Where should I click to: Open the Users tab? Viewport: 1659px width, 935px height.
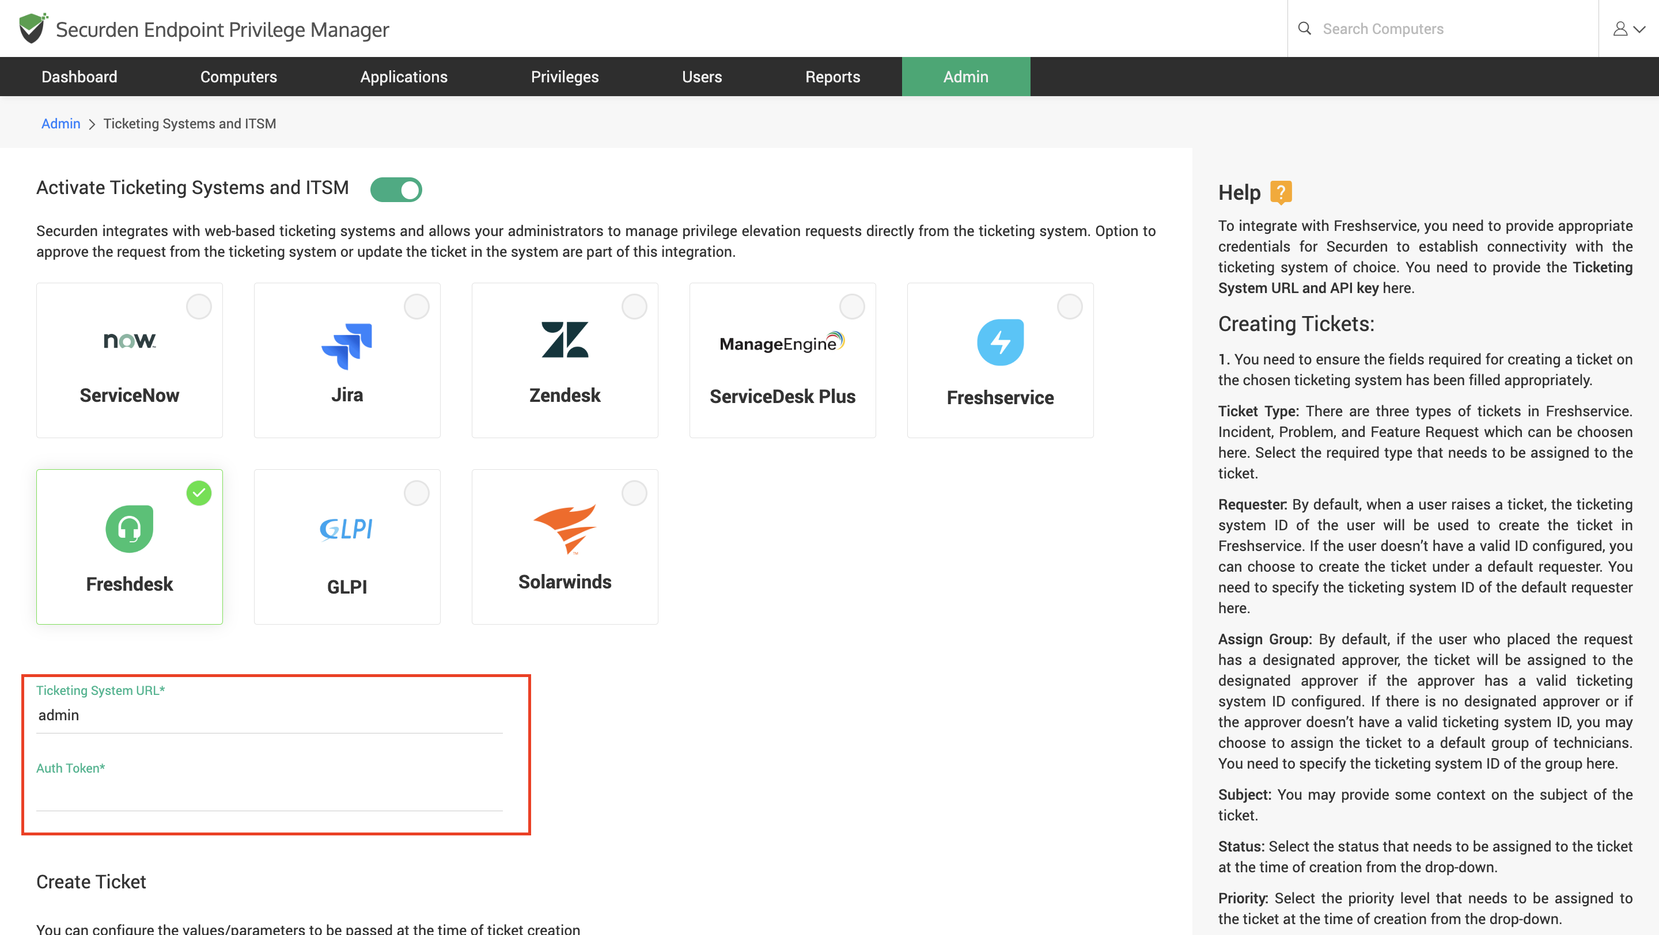[702, 77]
